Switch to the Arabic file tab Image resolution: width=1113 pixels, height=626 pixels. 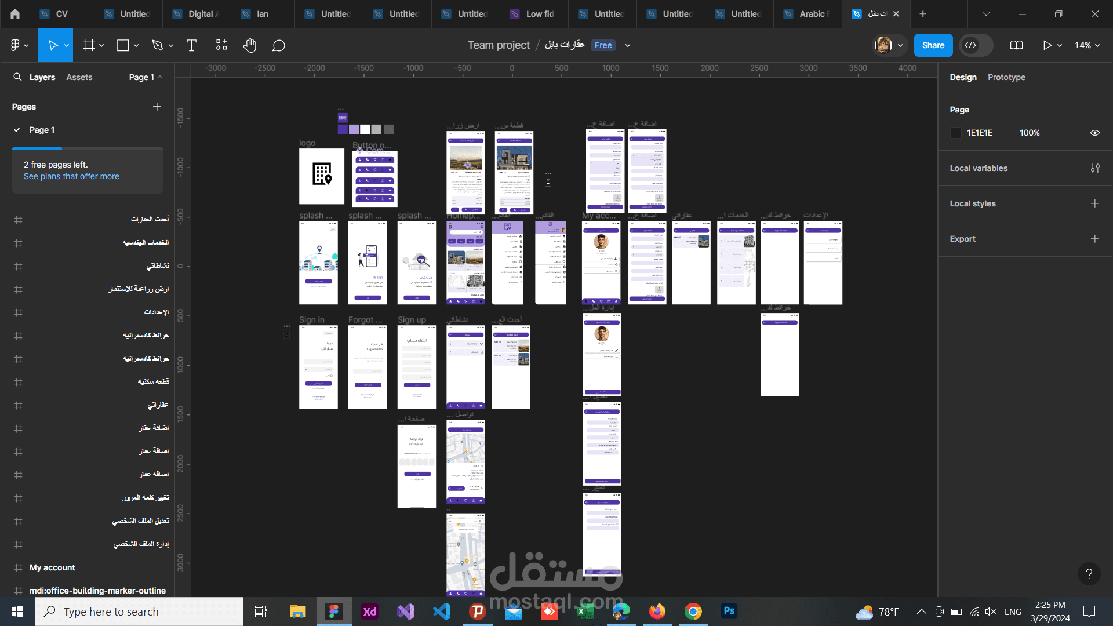point(807,14)
